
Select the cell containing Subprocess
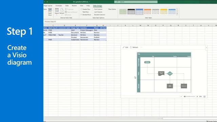(75, 40)
